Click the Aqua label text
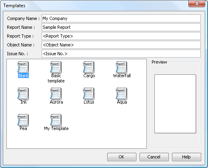This screenshot has width=208, height=168. [x=122, y=102]
